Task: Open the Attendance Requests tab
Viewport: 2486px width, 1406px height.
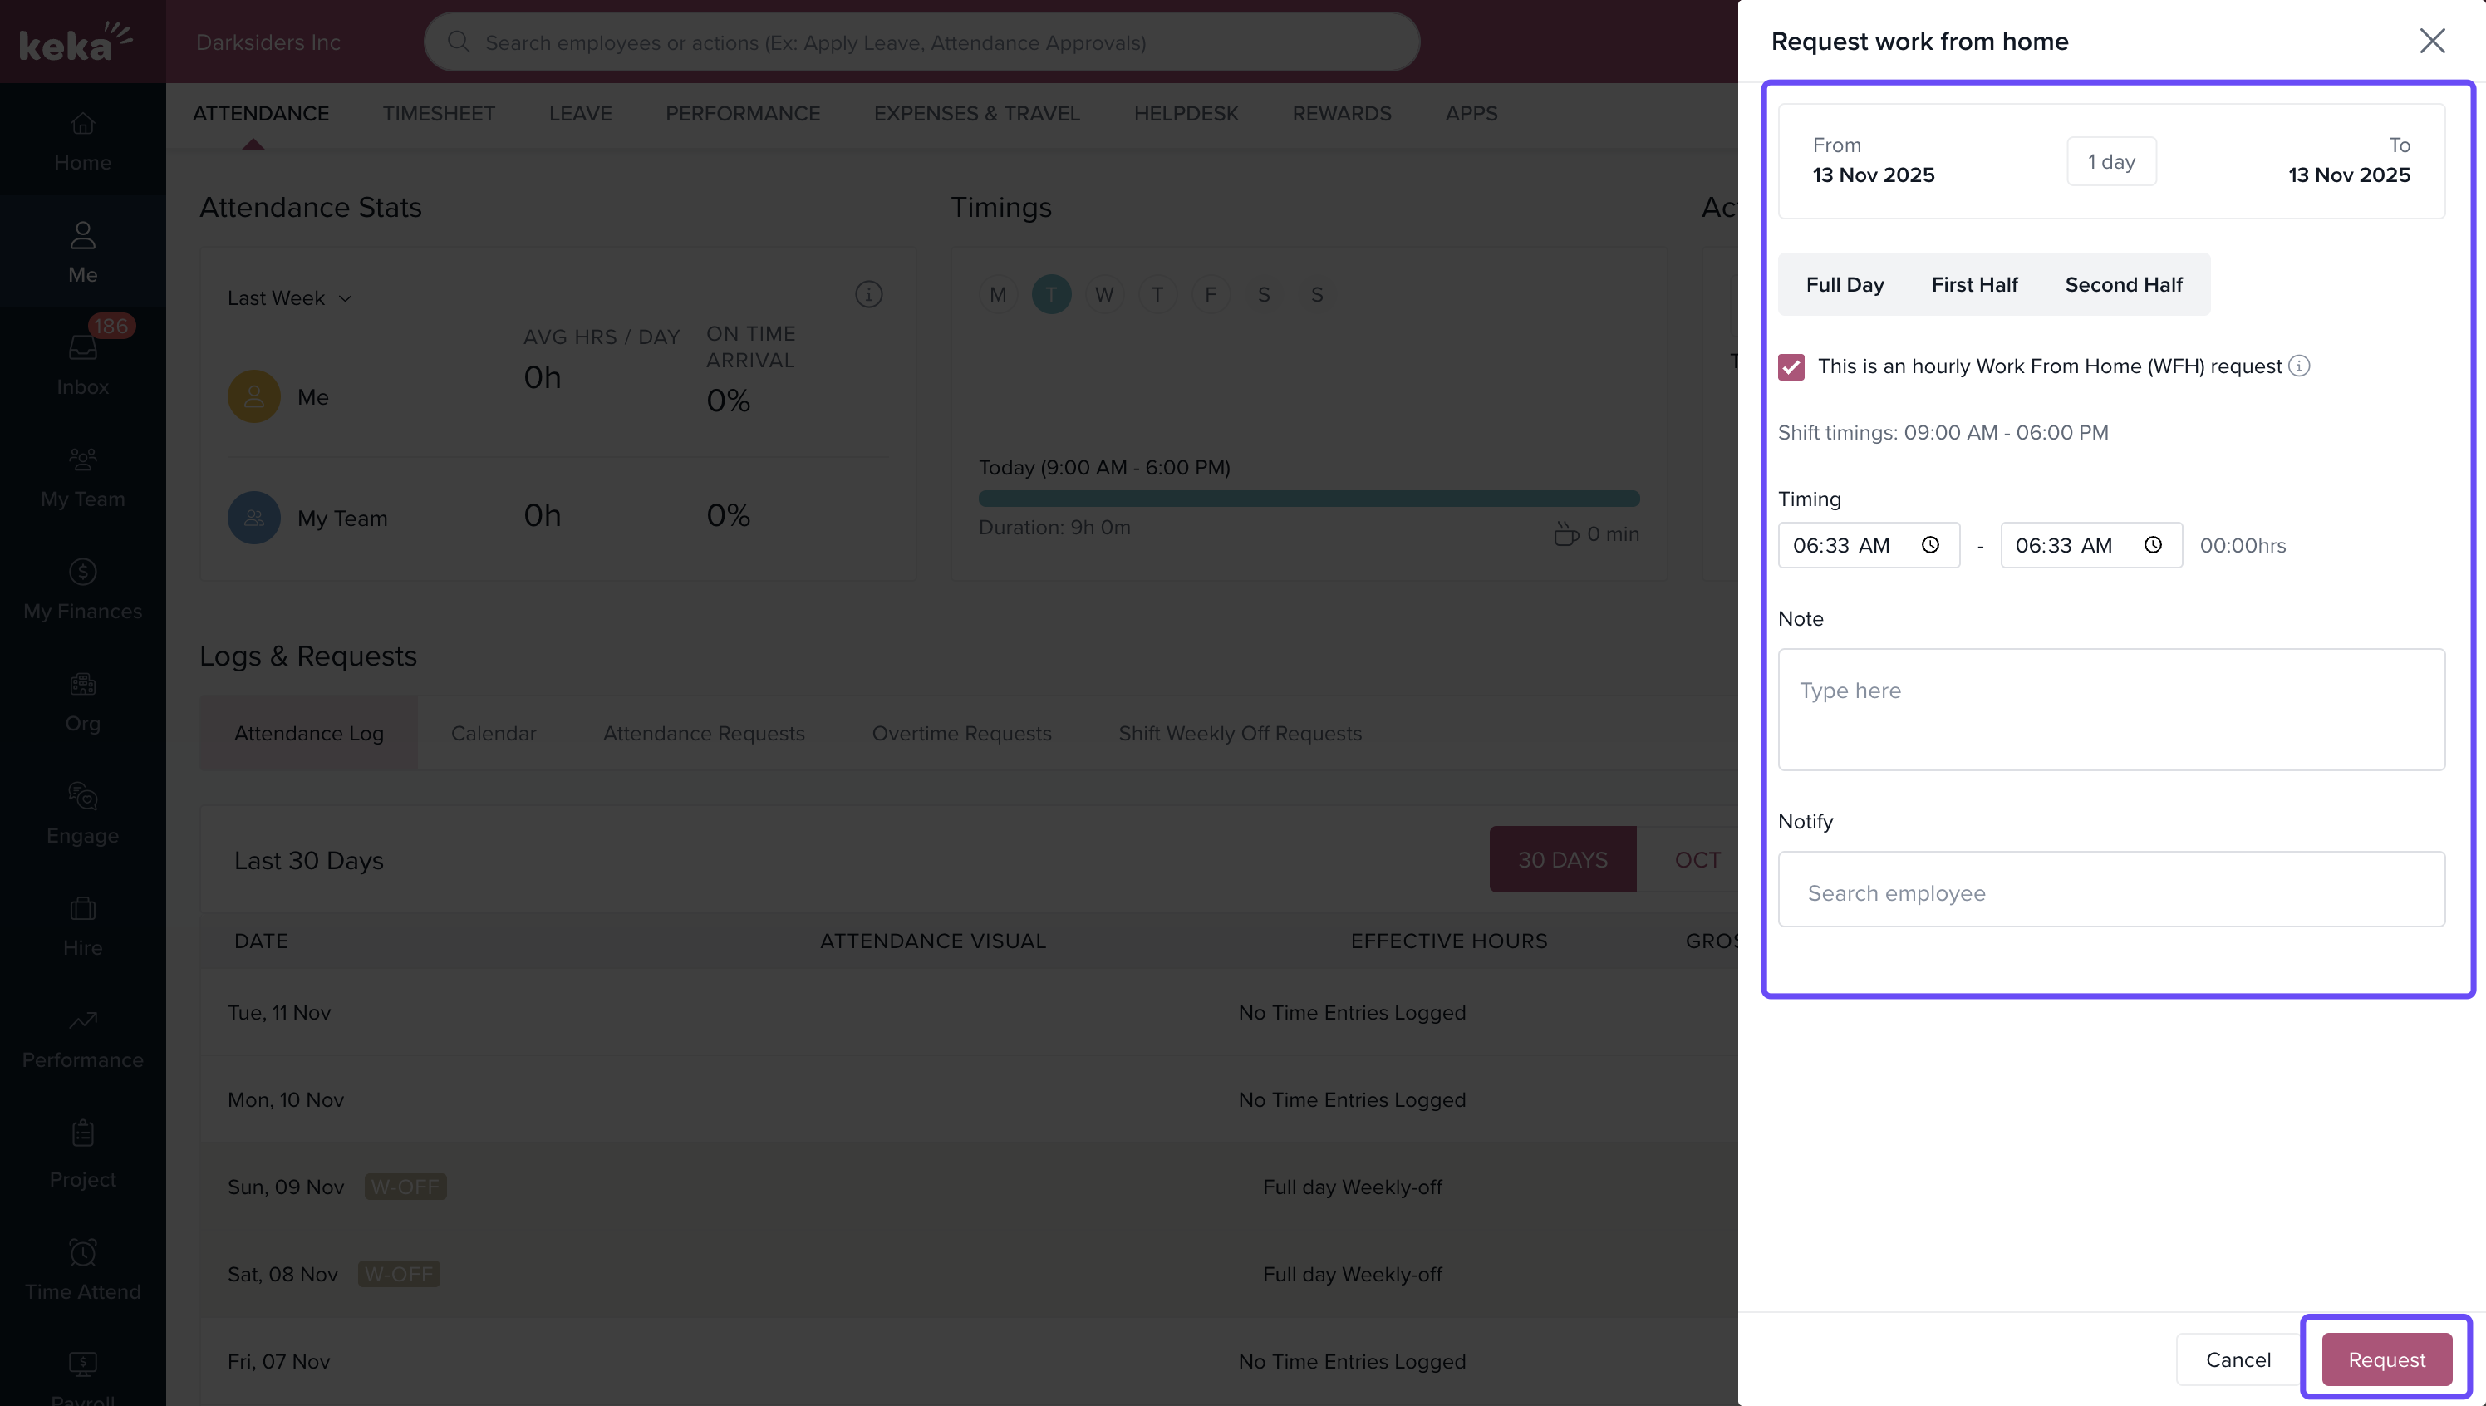Action: click(x=703, y=733)
